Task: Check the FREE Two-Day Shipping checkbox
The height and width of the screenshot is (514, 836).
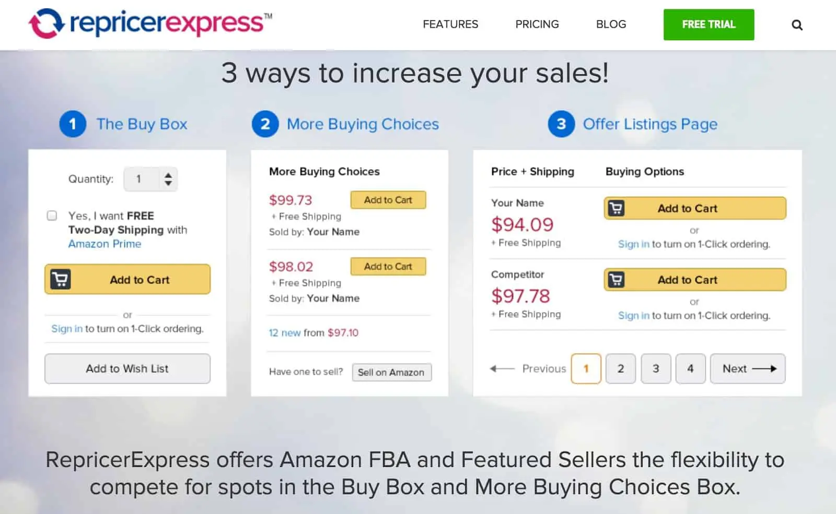Action: [x=52, y=216]
